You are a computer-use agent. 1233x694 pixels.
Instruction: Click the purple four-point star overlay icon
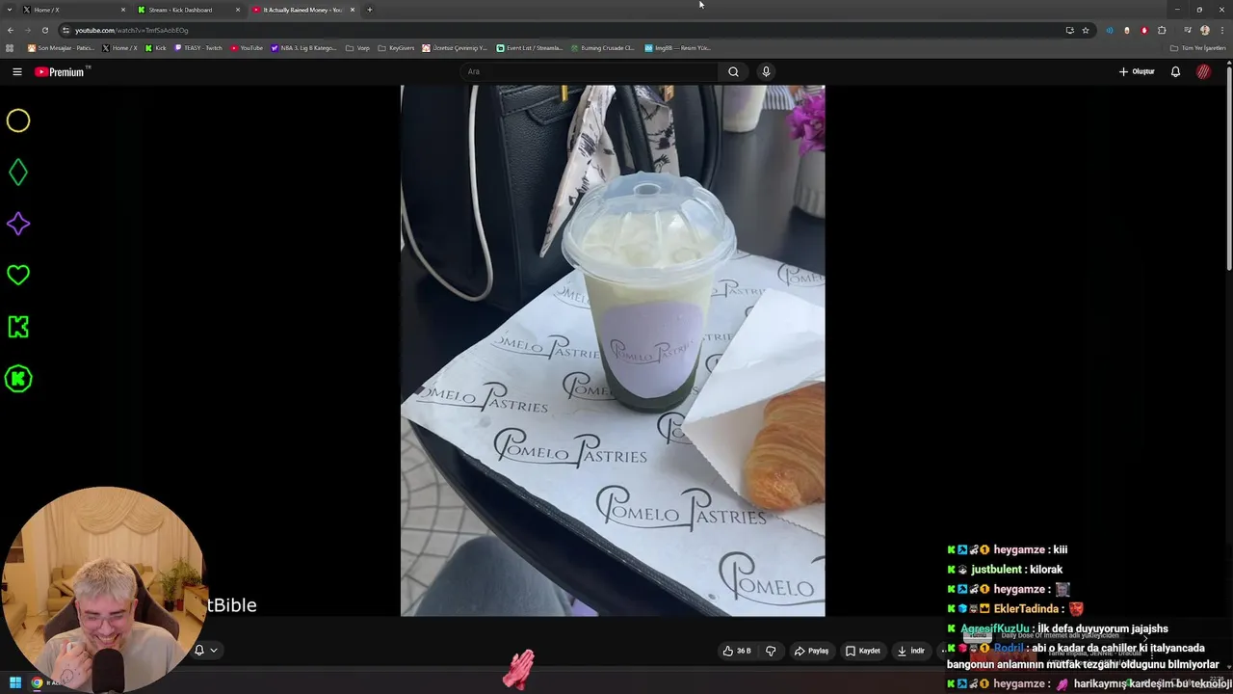click(18, 224)
